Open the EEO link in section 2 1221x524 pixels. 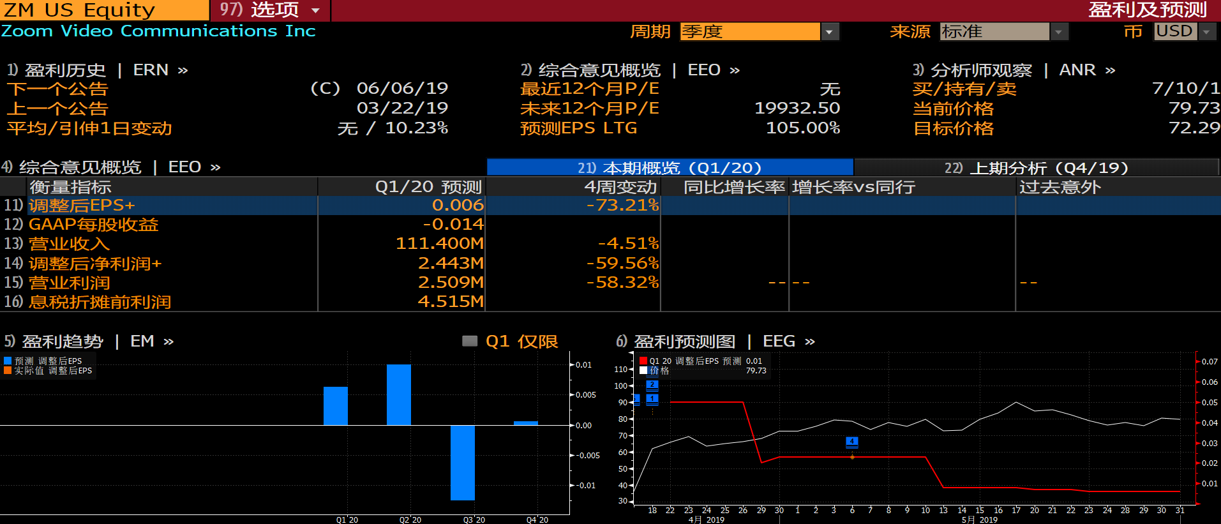click(x=704, y=70)
